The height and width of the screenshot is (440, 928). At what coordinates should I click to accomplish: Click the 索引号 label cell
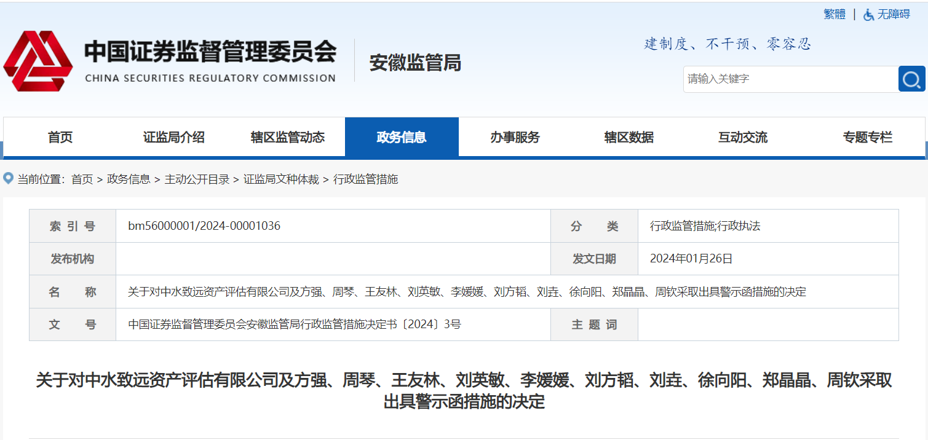tap(73, 226)
